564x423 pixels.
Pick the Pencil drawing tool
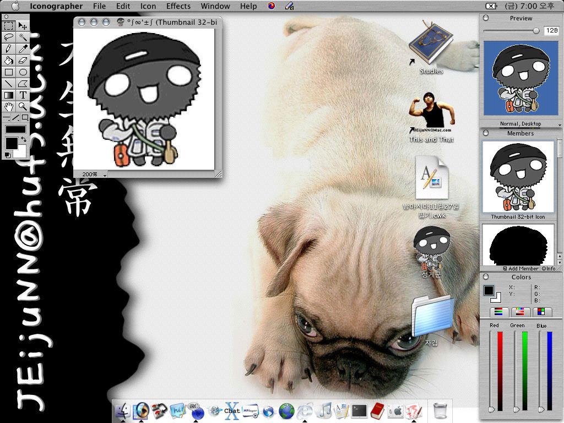9,49
